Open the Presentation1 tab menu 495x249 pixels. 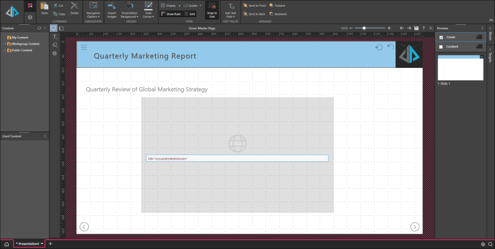tap(43, 243)
